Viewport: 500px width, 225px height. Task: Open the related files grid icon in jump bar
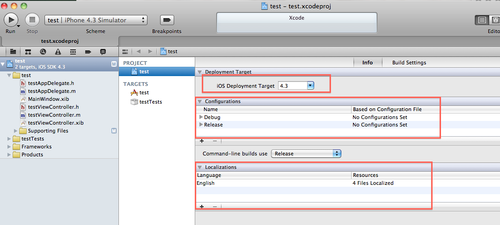pos(125,51)
